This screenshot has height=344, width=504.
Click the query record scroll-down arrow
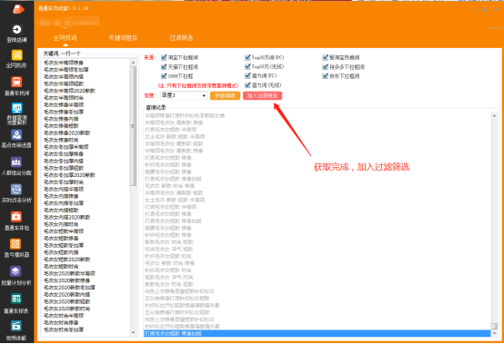coord(494,333)
